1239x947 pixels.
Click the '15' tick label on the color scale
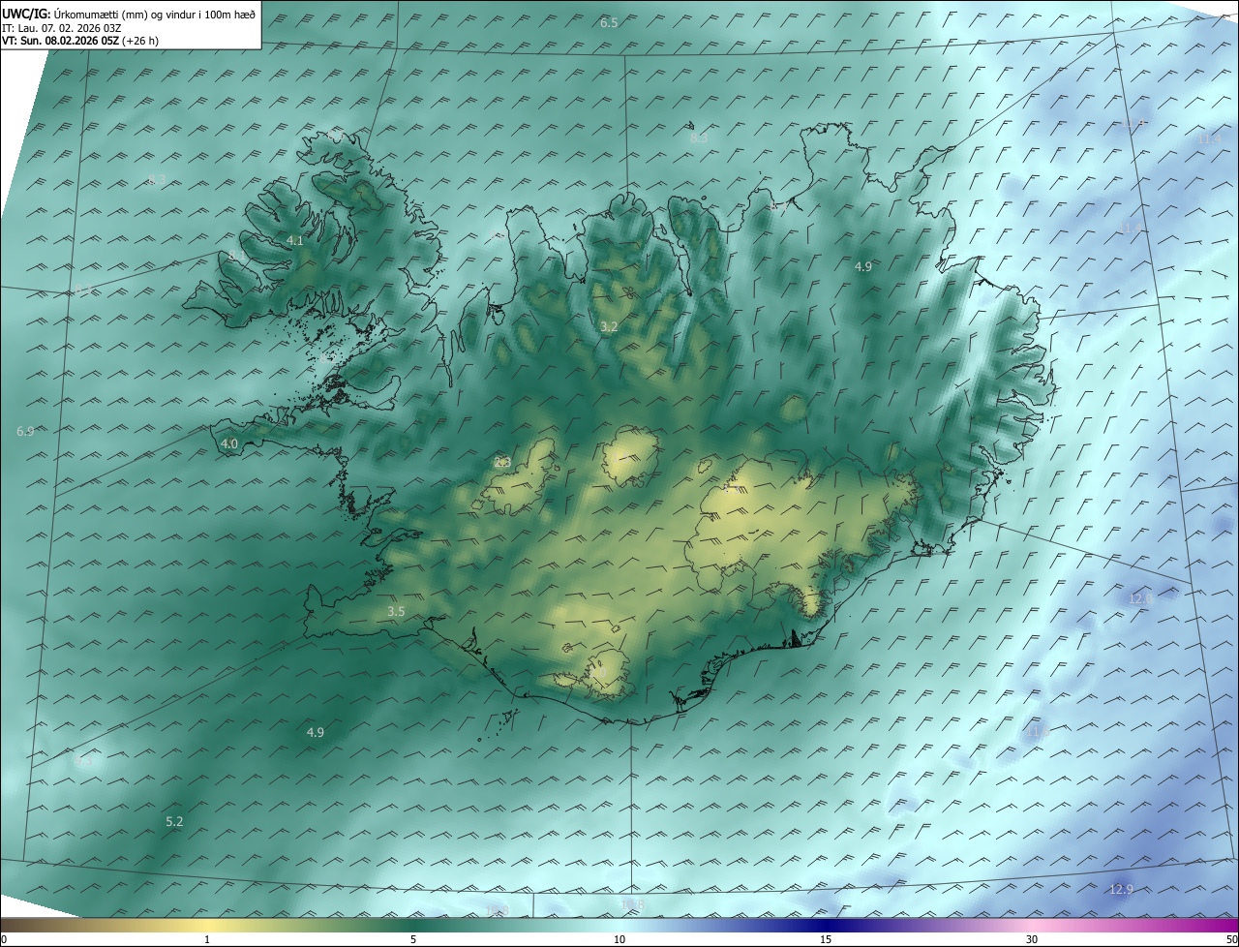coord(826,939)
